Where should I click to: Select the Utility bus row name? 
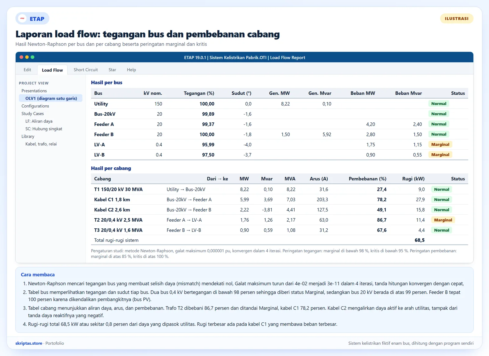click(101, 104)
